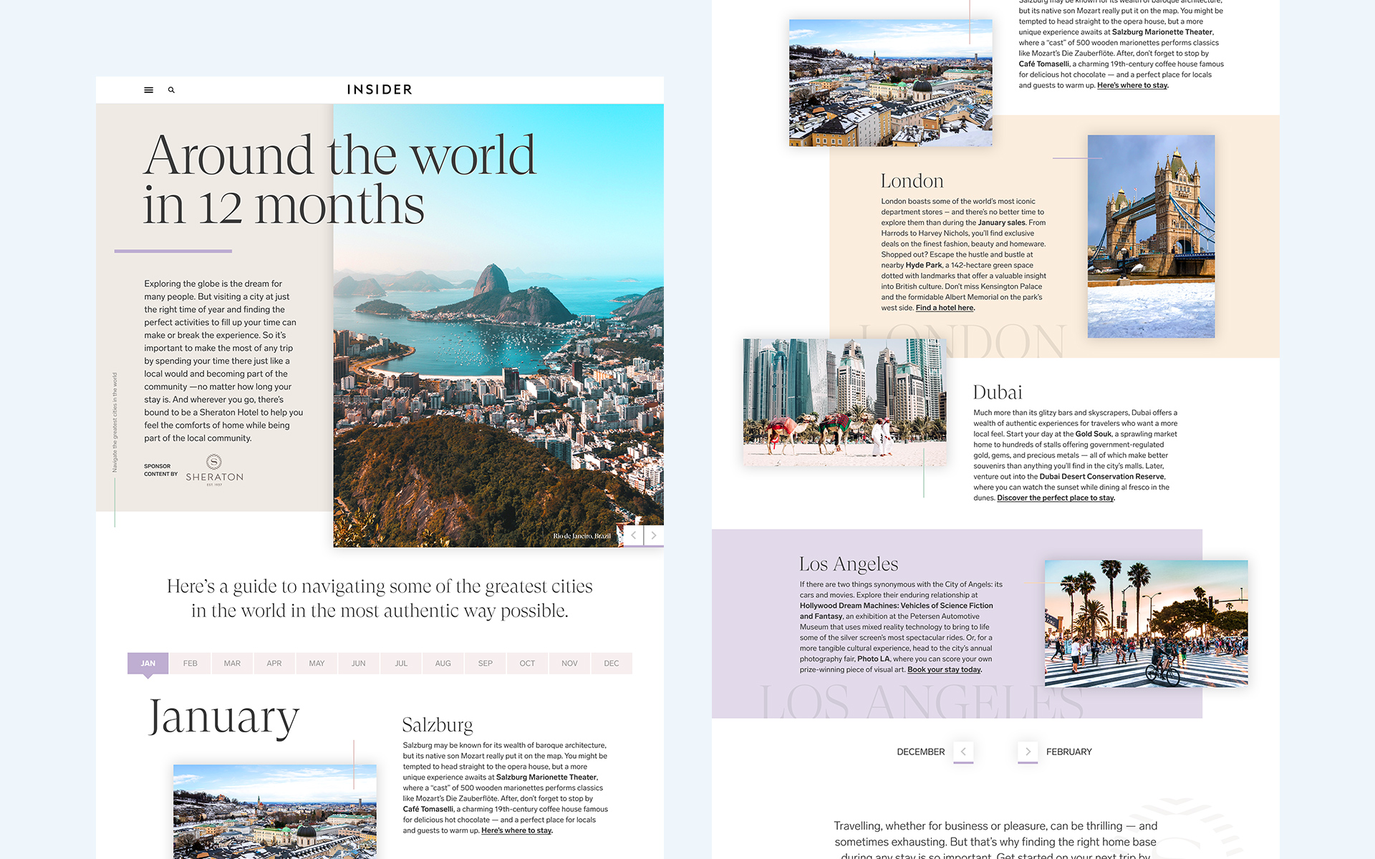
Task: Click the Sheraton sponsor logo
Action: pyautogui.click(x=214, y=470)
